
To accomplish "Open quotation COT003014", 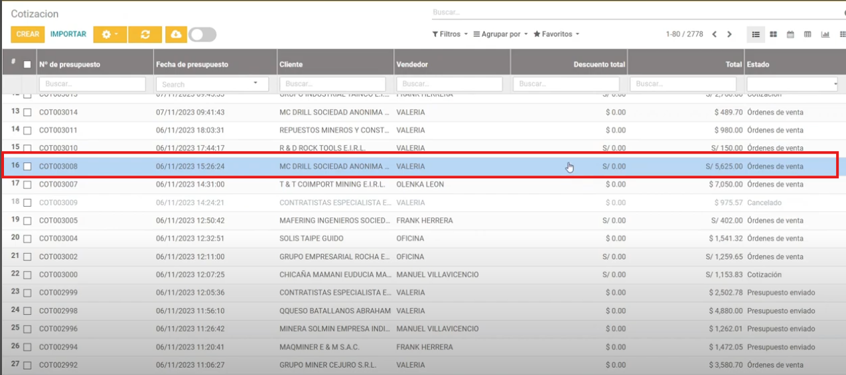I will tap(58, 113).
